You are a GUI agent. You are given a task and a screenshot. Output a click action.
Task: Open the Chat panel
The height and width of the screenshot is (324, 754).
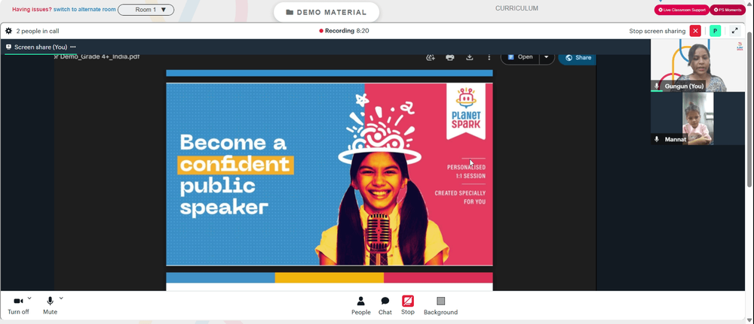385,305
